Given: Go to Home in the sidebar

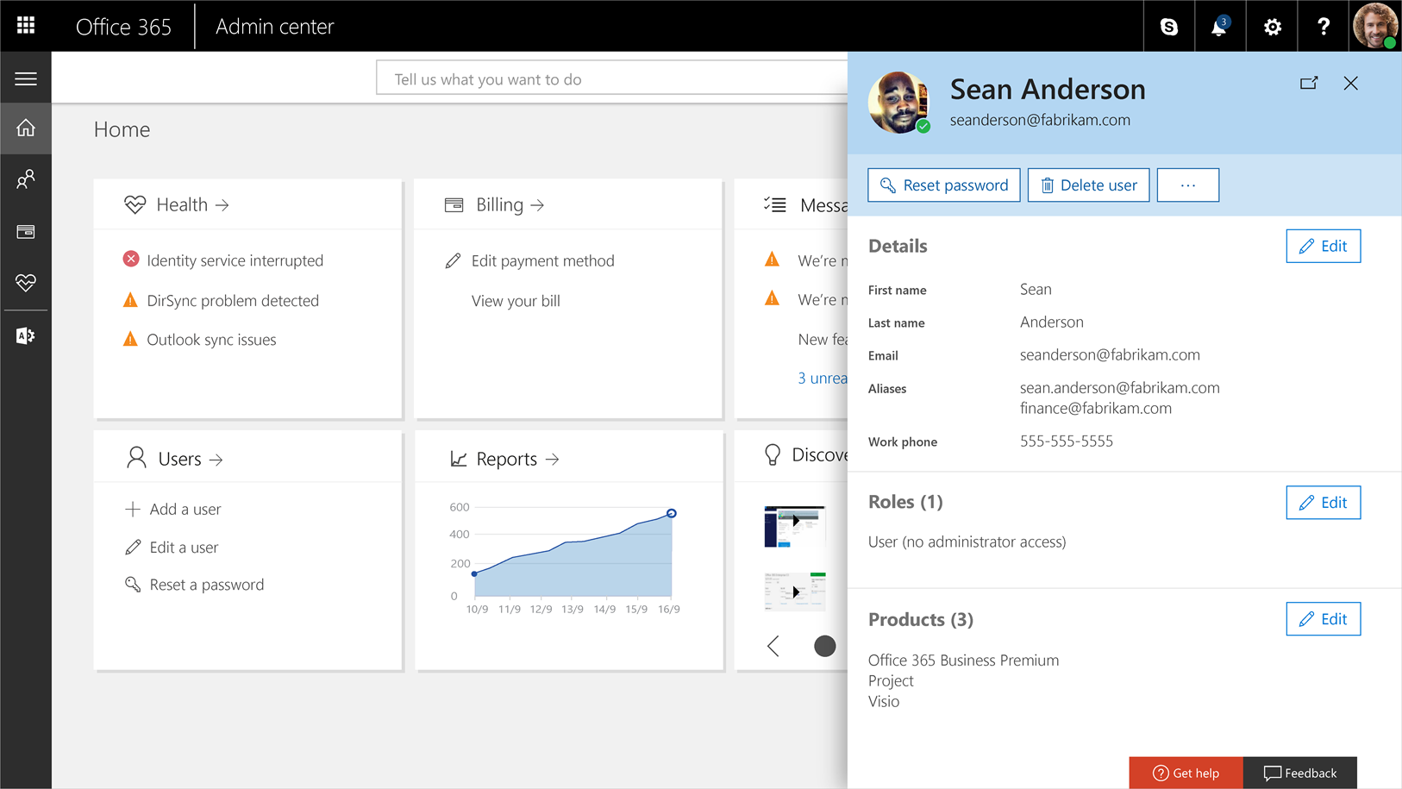Looking at the screenshot, I should [25, 128].
